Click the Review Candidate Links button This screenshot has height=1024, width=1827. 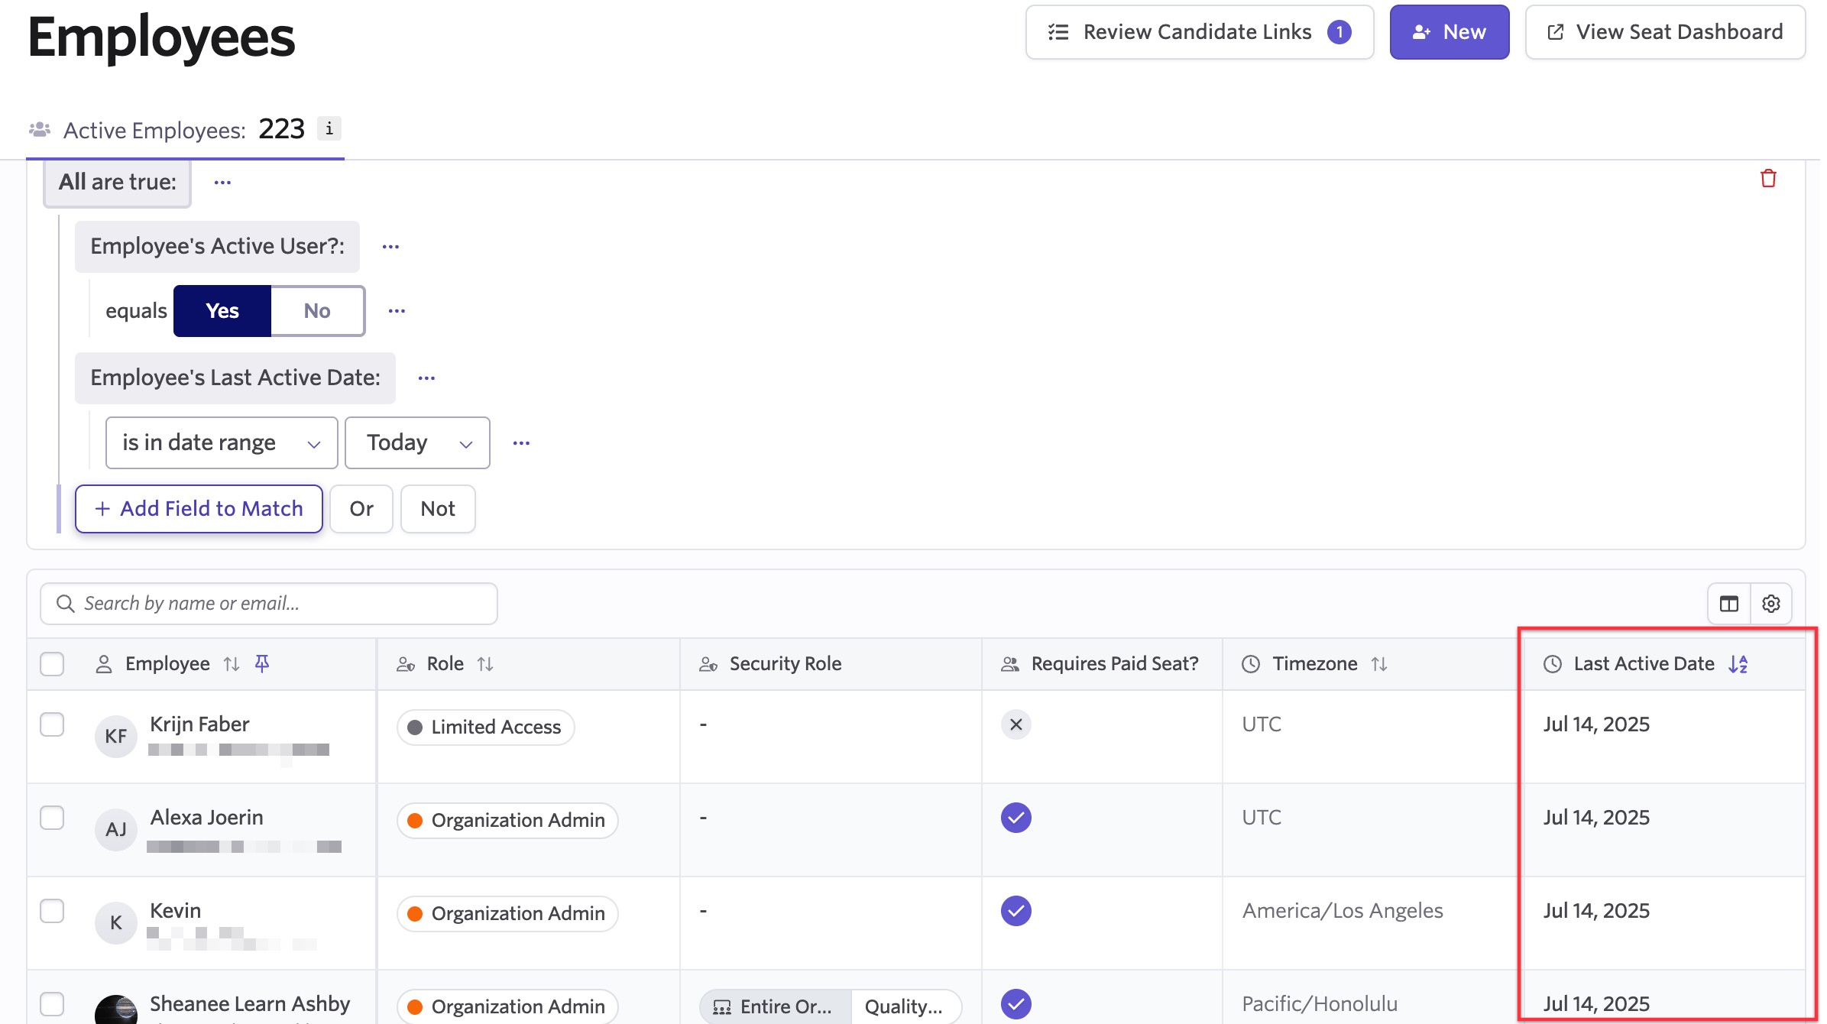tap(1200, 32)
